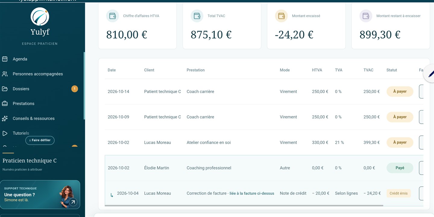The height and width of the screenshot is (217, 434).
Task: Click the Crédit émis status badge
Action: pos(398,193)
